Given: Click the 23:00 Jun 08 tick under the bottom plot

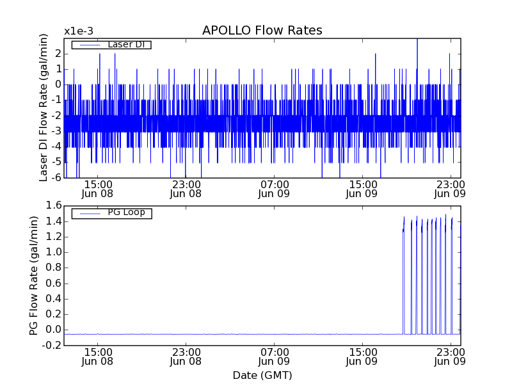Looking at the screenshot, I should (x=186, y=356).
